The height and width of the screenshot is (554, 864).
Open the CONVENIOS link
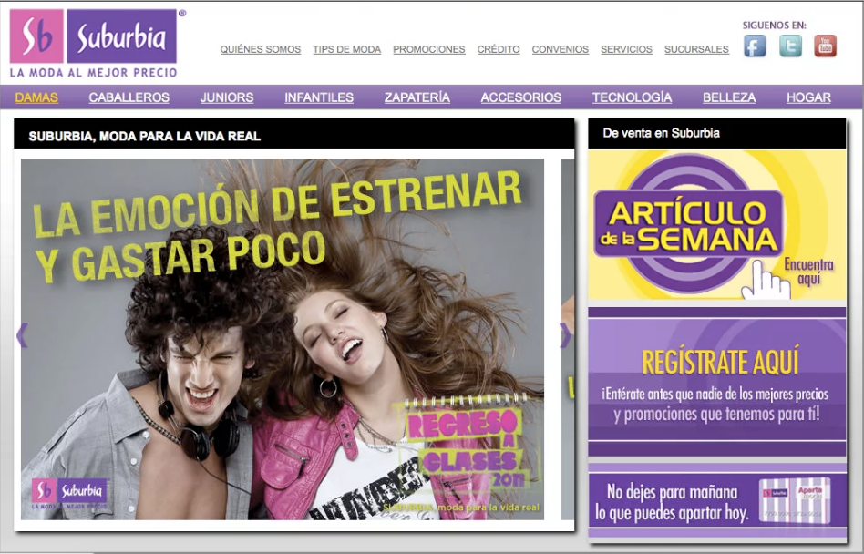point(561,49)
